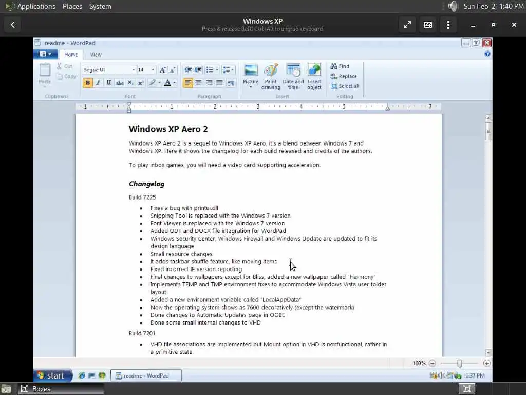
Task: Toggle Superscript formatting
Action: tap(141, 83)
